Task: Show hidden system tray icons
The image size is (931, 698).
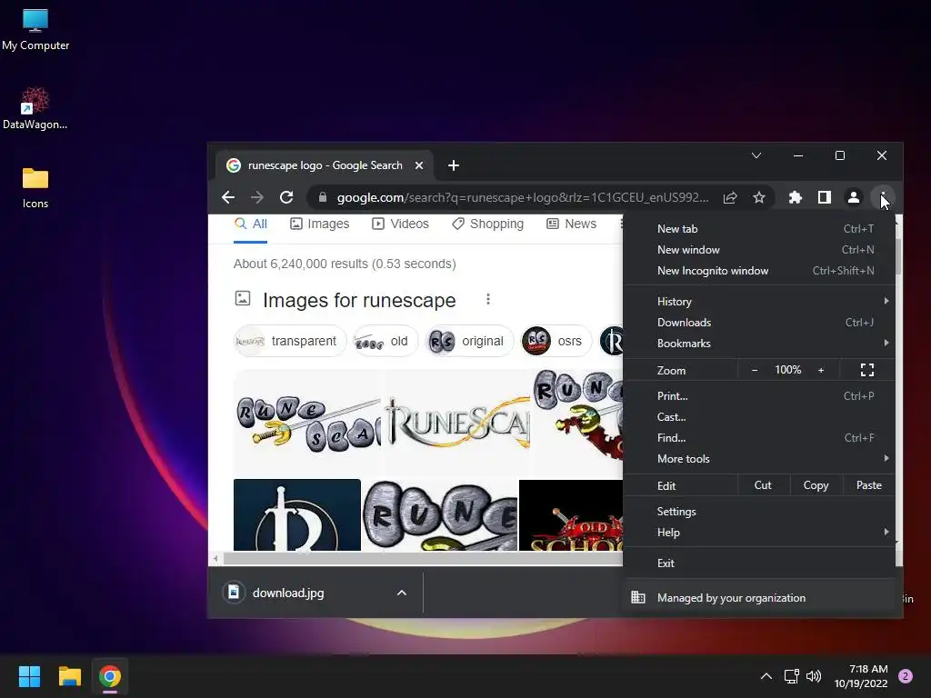Action: (x=766, y=676)
